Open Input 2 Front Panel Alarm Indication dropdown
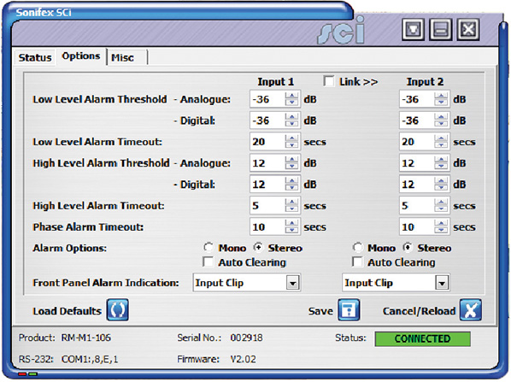This screenshot has width=511, height=382. point(442,283)
